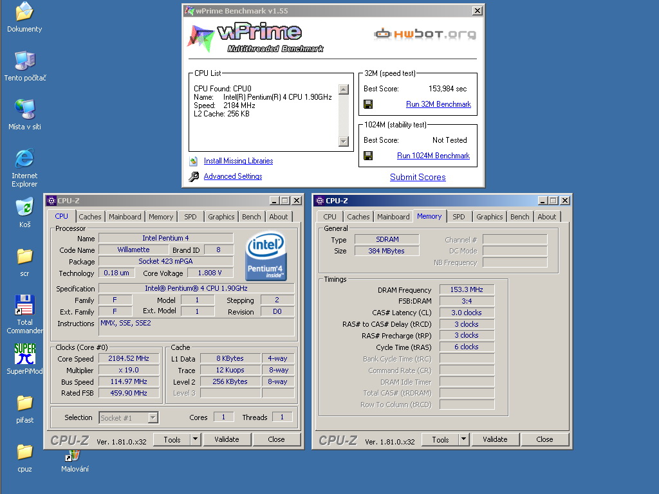
Task: Switch to CPU tab in right CPU-Z
Action: (329, 217)
